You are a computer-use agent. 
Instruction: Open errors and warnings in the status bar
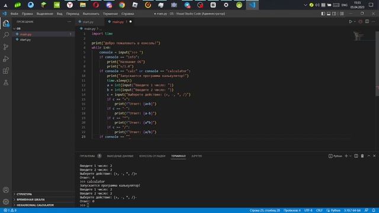pyautogui.click(x=10, y=211)
